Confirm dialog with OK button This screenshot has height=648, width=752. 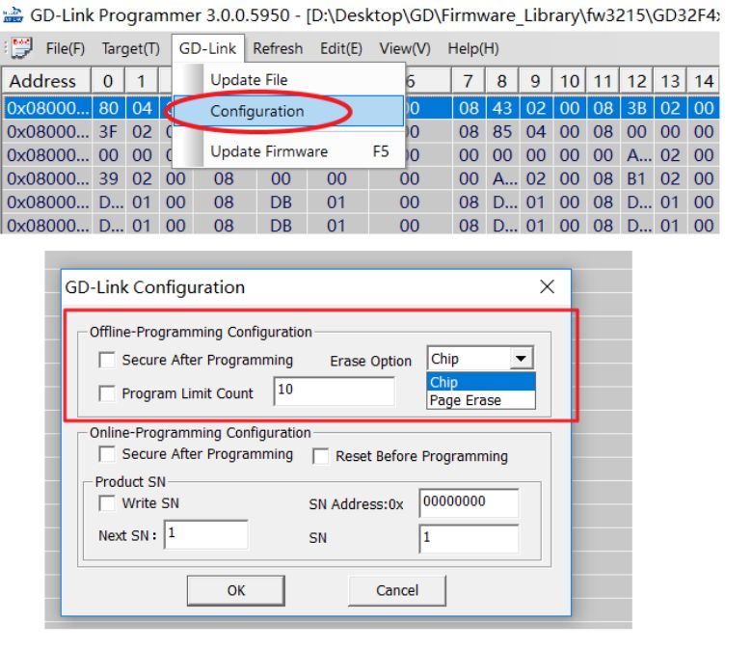(235, 590)
